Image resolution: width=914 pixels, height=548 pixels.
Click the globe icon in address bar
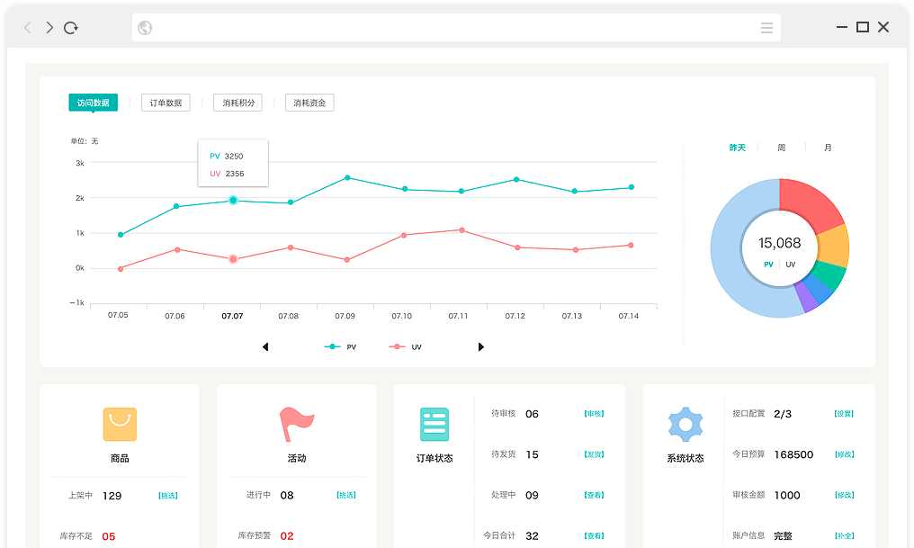click(145, 28)
